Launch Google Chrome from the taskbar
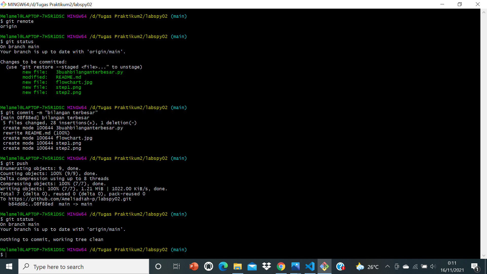 coord(281,267)
